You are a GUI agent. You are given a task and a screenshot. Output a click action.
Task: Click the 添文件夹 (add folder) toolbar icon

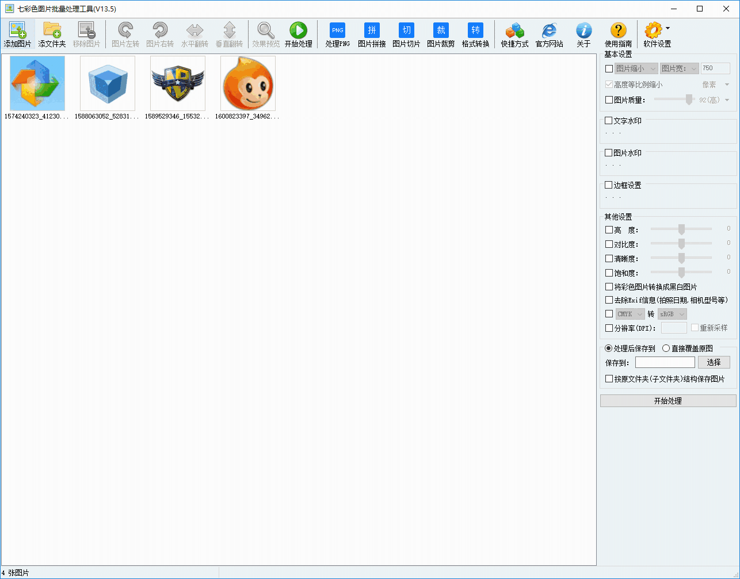pos(52,34)
